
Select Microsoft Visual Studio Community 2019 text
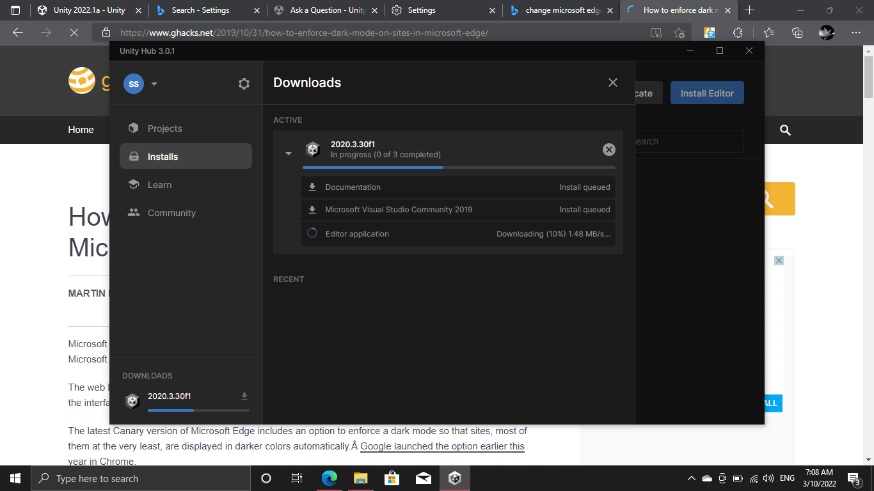(x=399, y=210)
